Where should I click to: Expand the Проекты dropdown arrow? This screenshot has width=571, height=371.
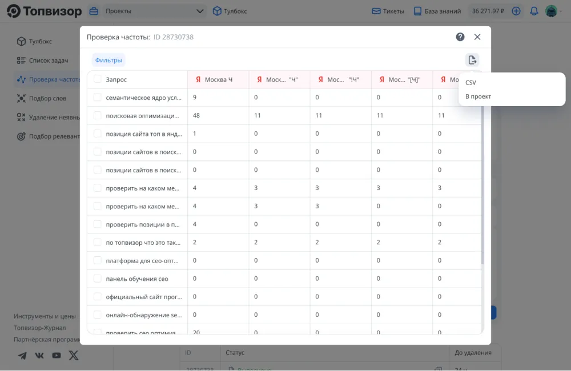(199, 11)
